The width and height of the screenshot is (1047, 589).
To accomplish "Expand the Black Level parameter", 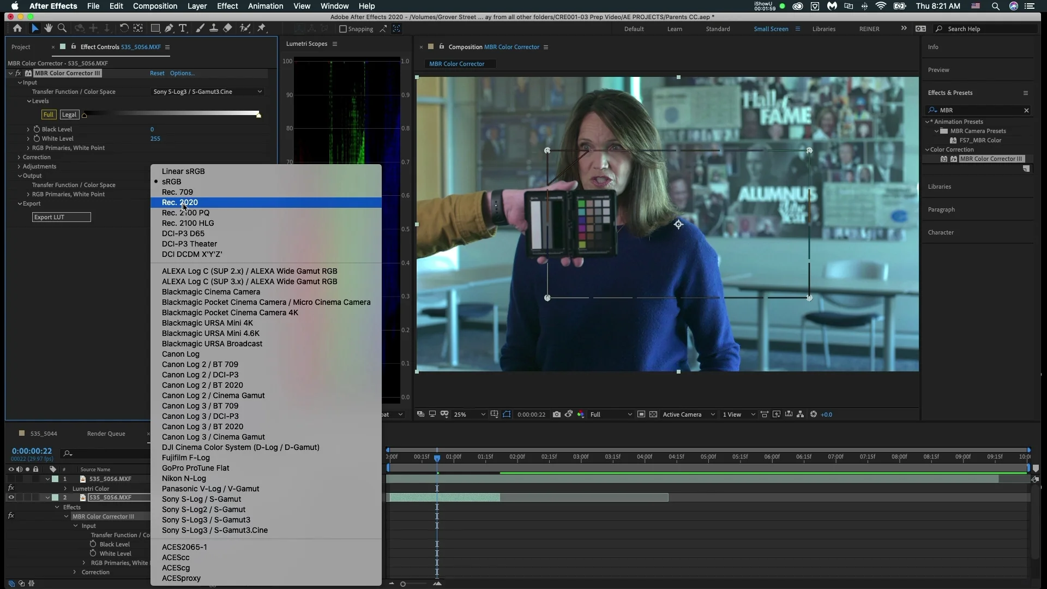I will (x=27, y=129).
